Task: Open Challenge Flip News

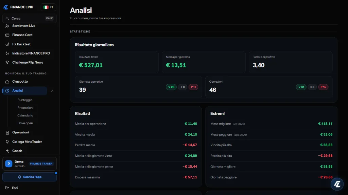Action: point(28,63)
